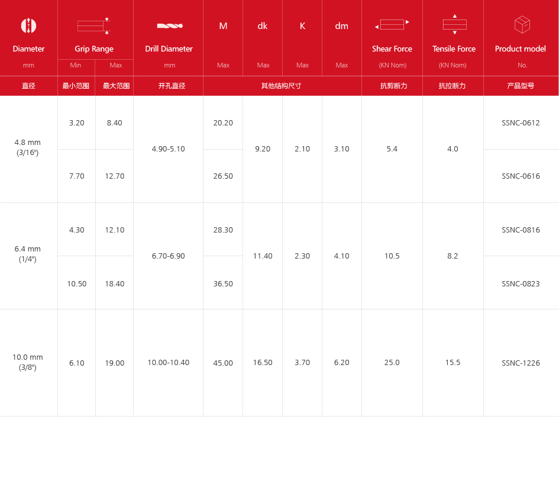The image size is (559, 484).
Task: Click the dk column header
Action: click(263, 26)
